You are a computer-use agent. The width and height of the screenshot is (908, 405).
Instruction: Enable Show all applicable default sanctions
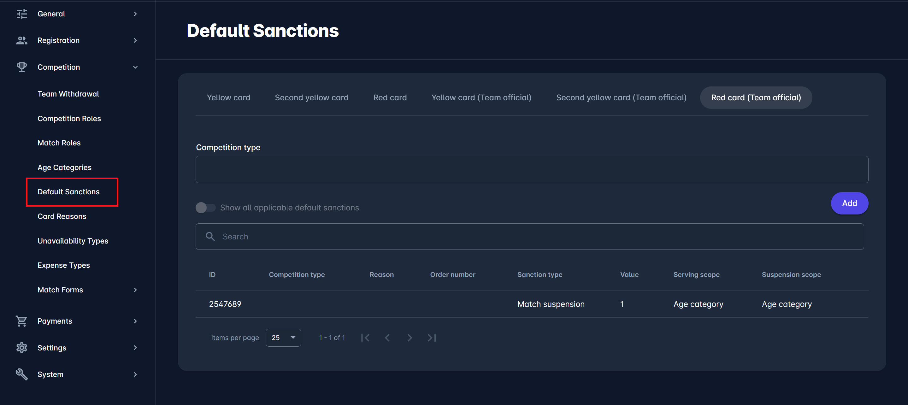[205, 208]
